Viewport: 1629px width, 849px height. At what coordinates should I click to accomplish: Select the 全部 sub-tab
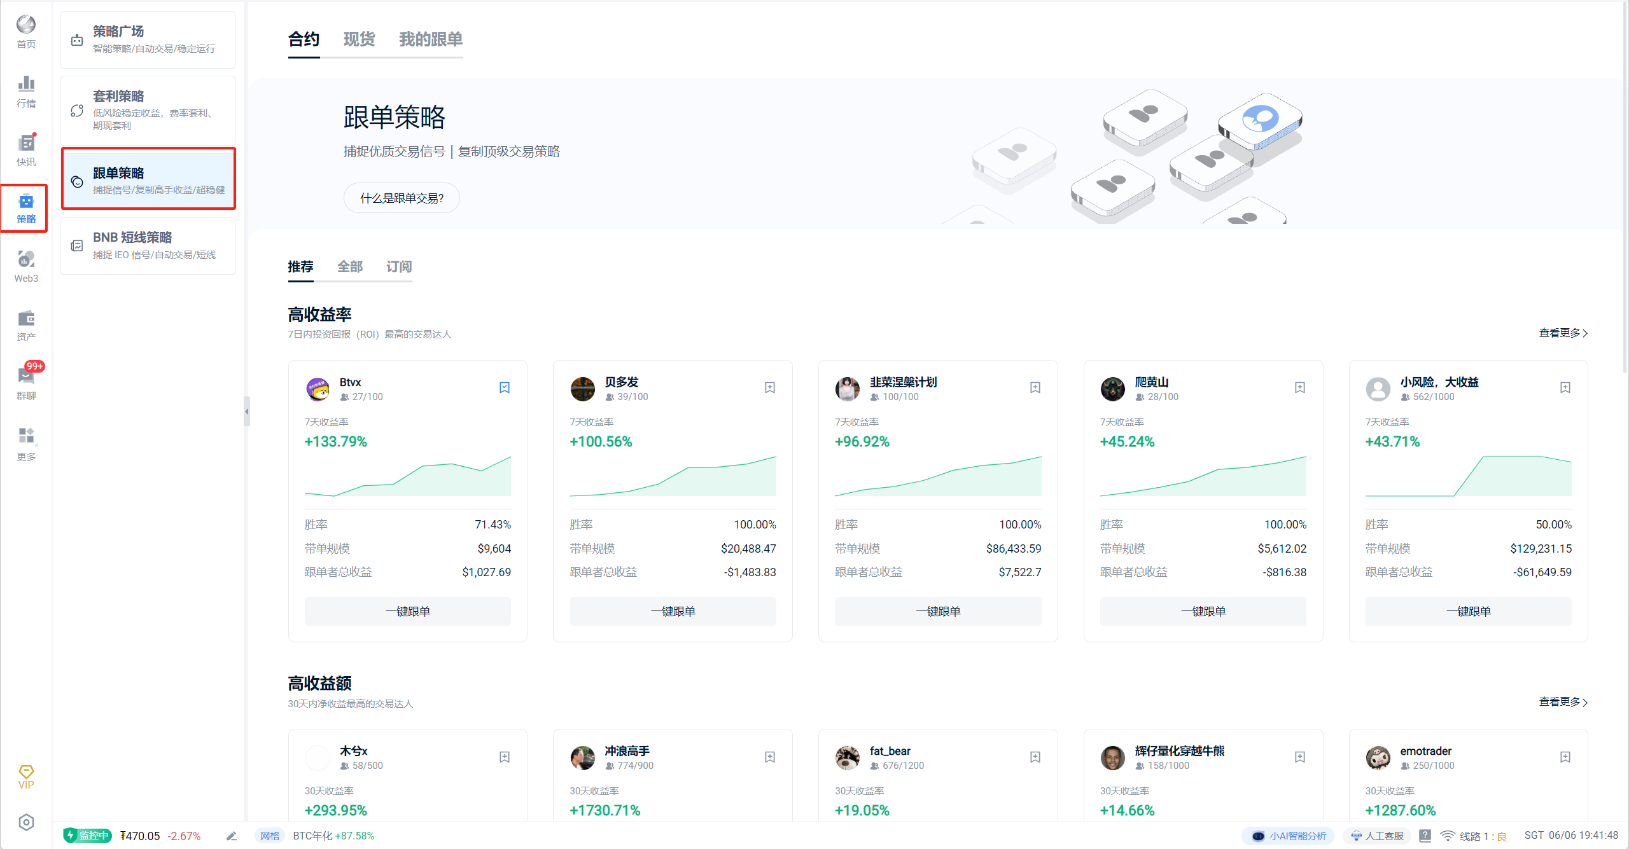pos(350,266)
